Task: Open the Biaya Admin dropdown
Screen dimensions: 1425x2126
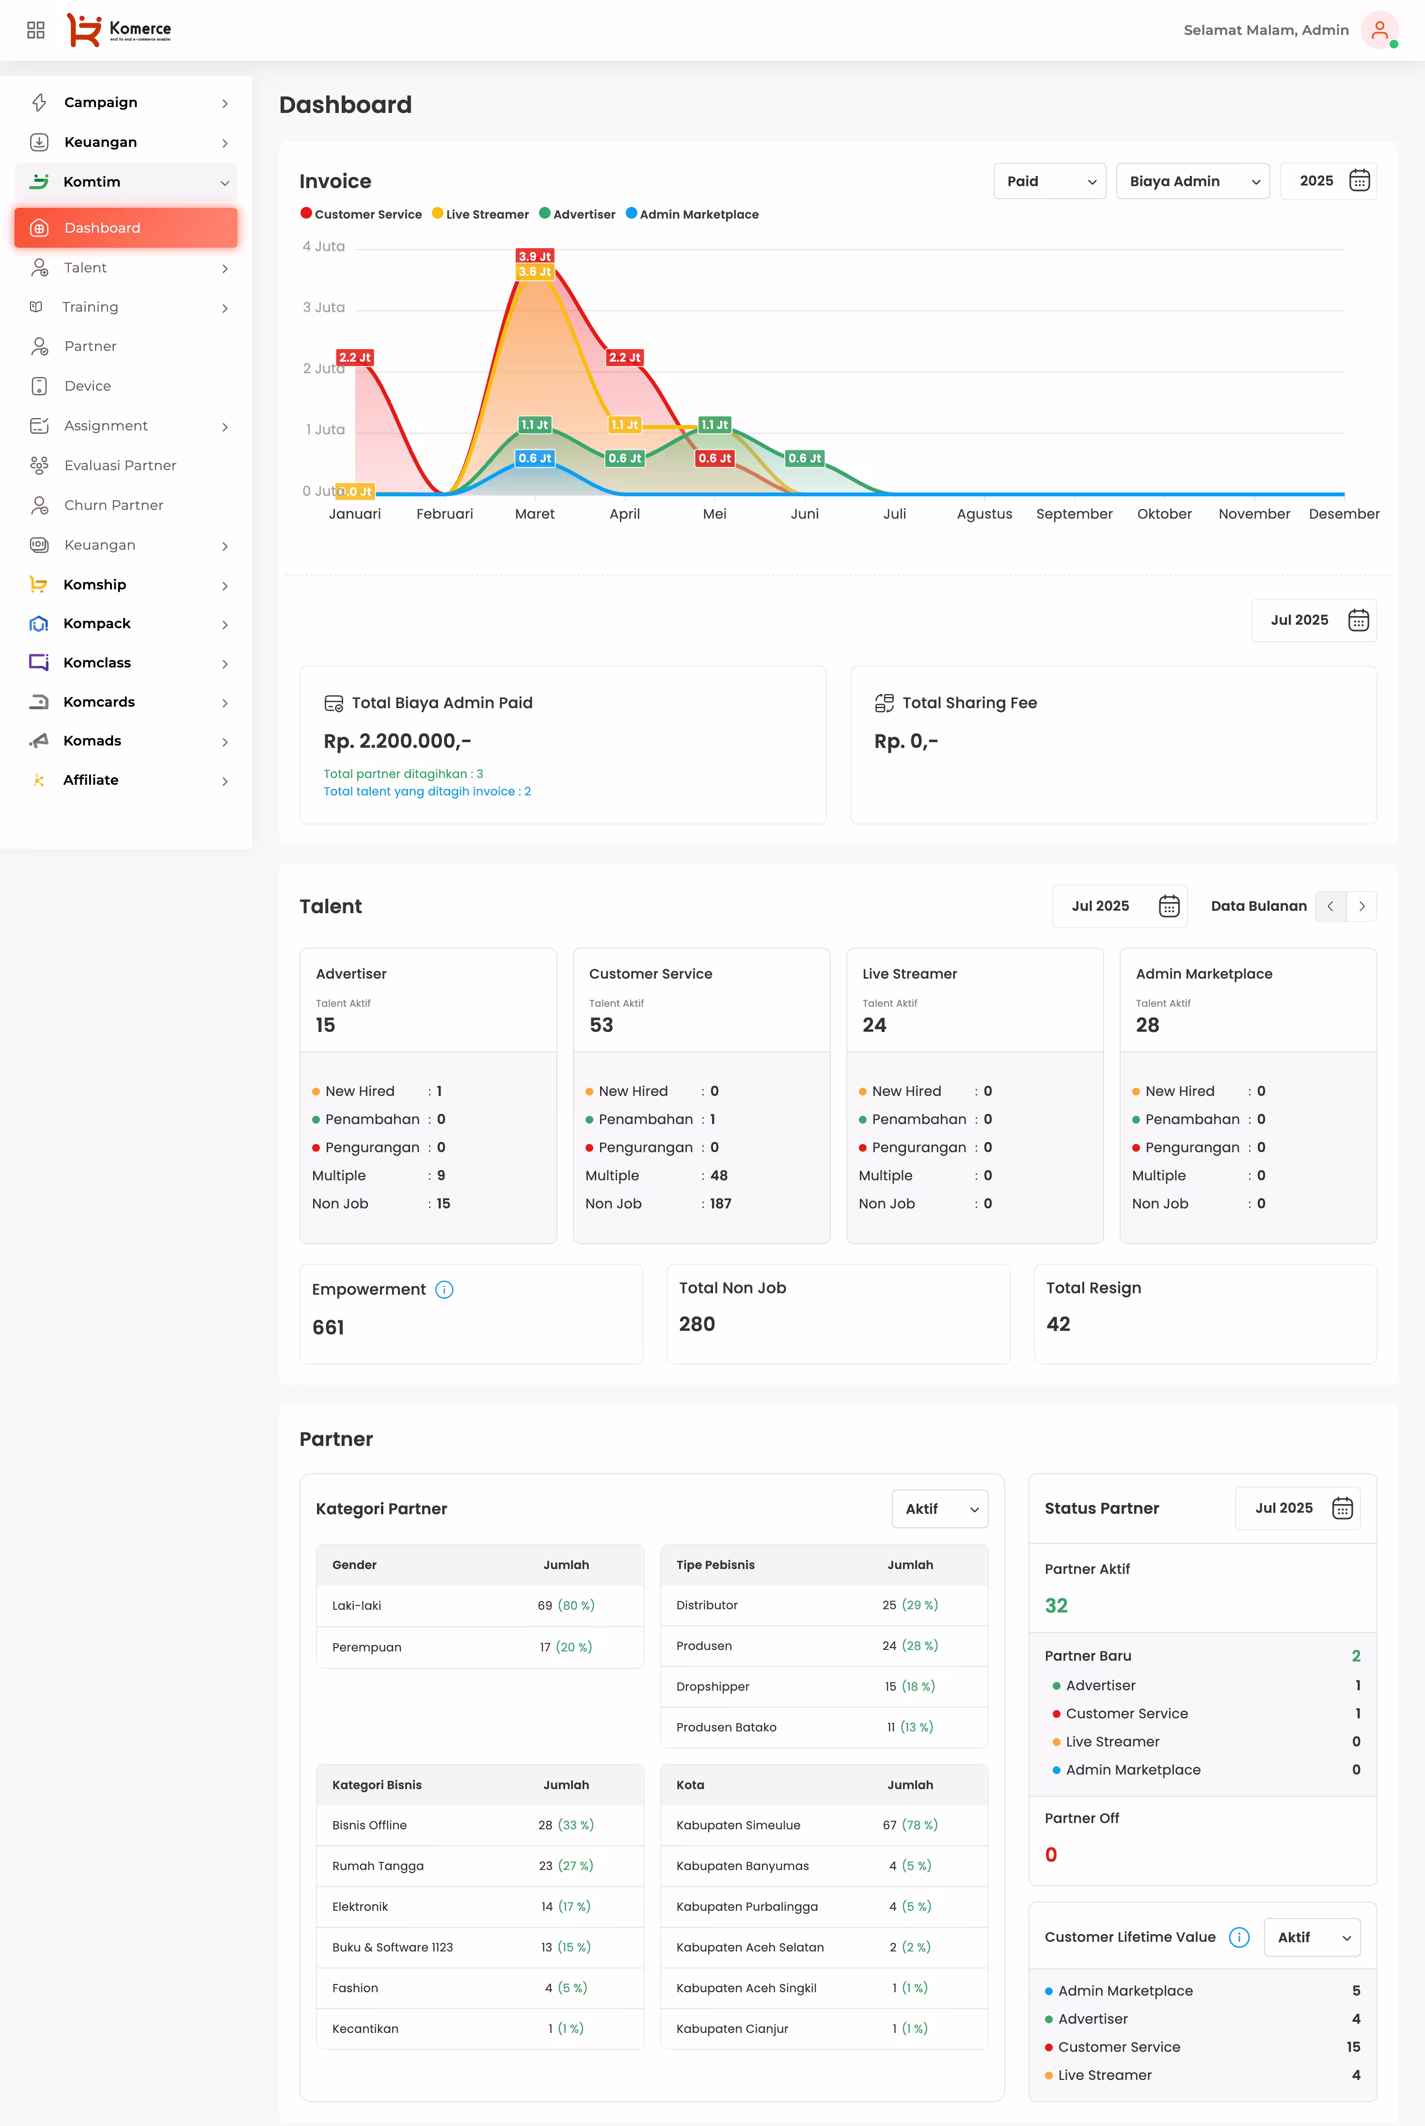Action: (1191, 181)
